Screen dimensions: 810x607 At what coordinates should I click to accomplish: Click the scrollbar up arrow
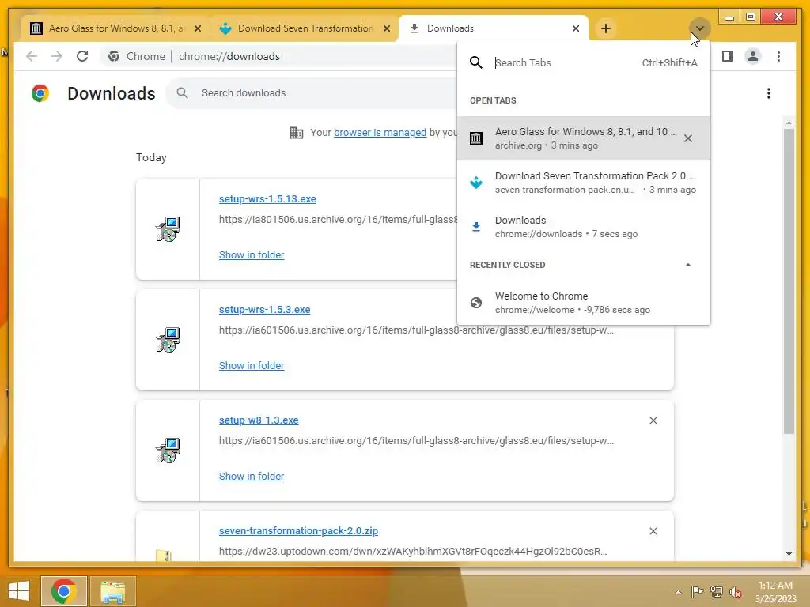789,123
